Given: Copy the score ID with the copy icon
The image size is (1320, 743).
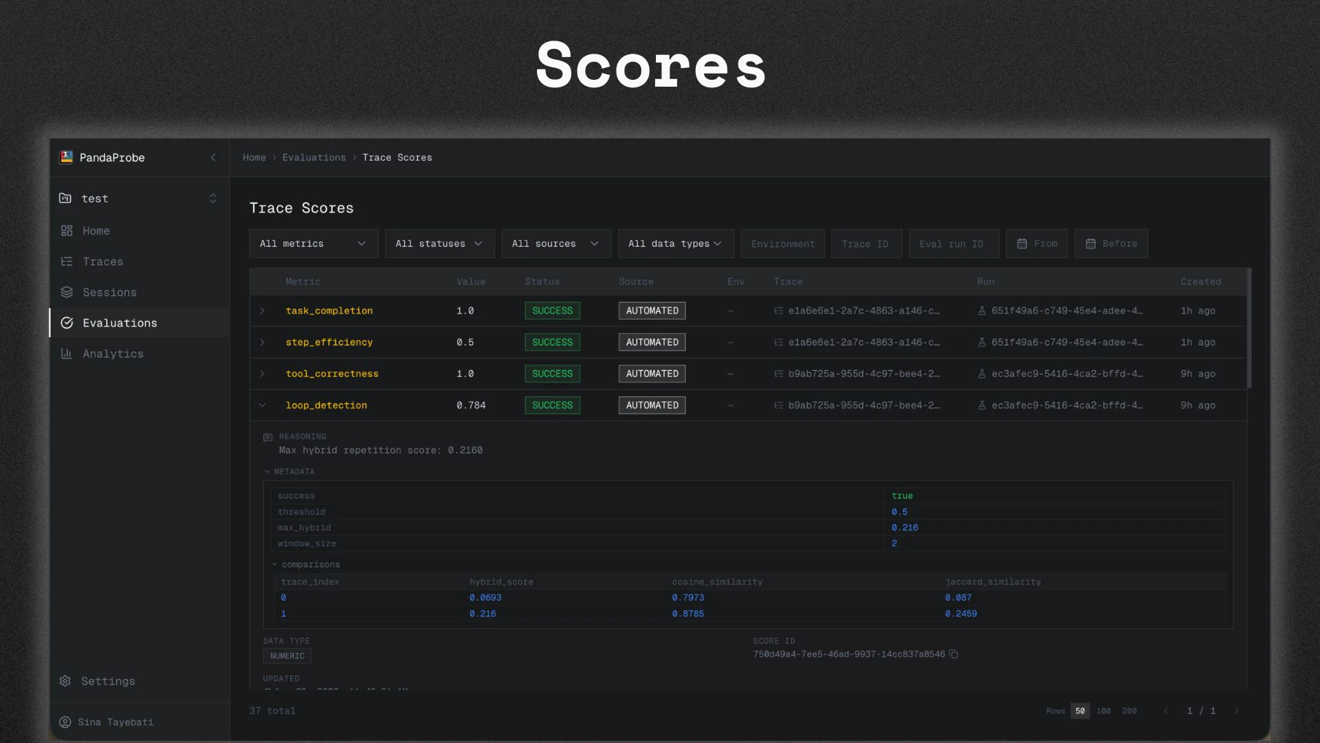Looking at the screenshot, I should [x=954, y=654].
